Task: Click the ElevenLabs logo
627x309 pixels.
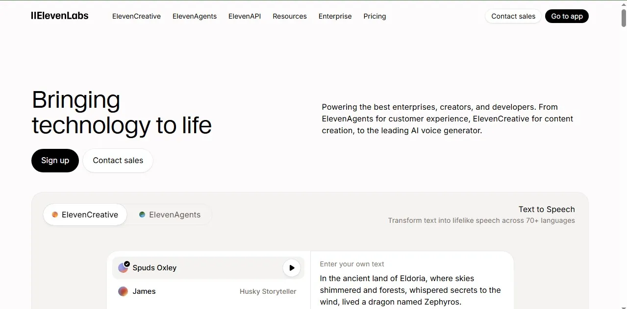Action: point(59,16)
